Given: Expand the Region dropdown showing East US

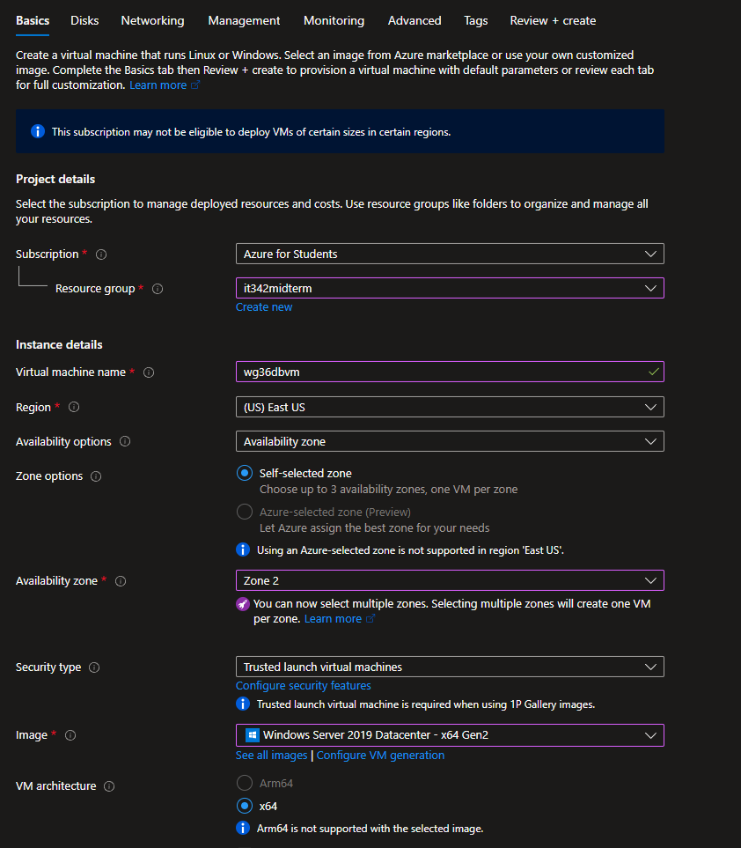Looking at the screenshot, I should point(449,407).
